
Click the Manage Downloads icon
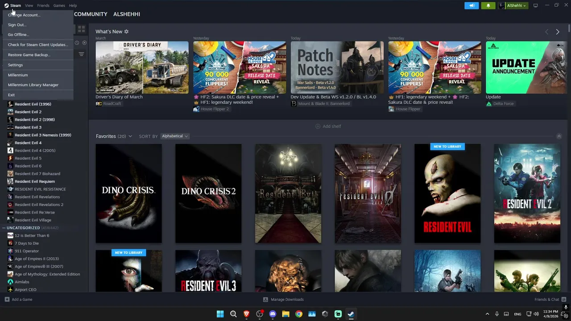[265, 300]
